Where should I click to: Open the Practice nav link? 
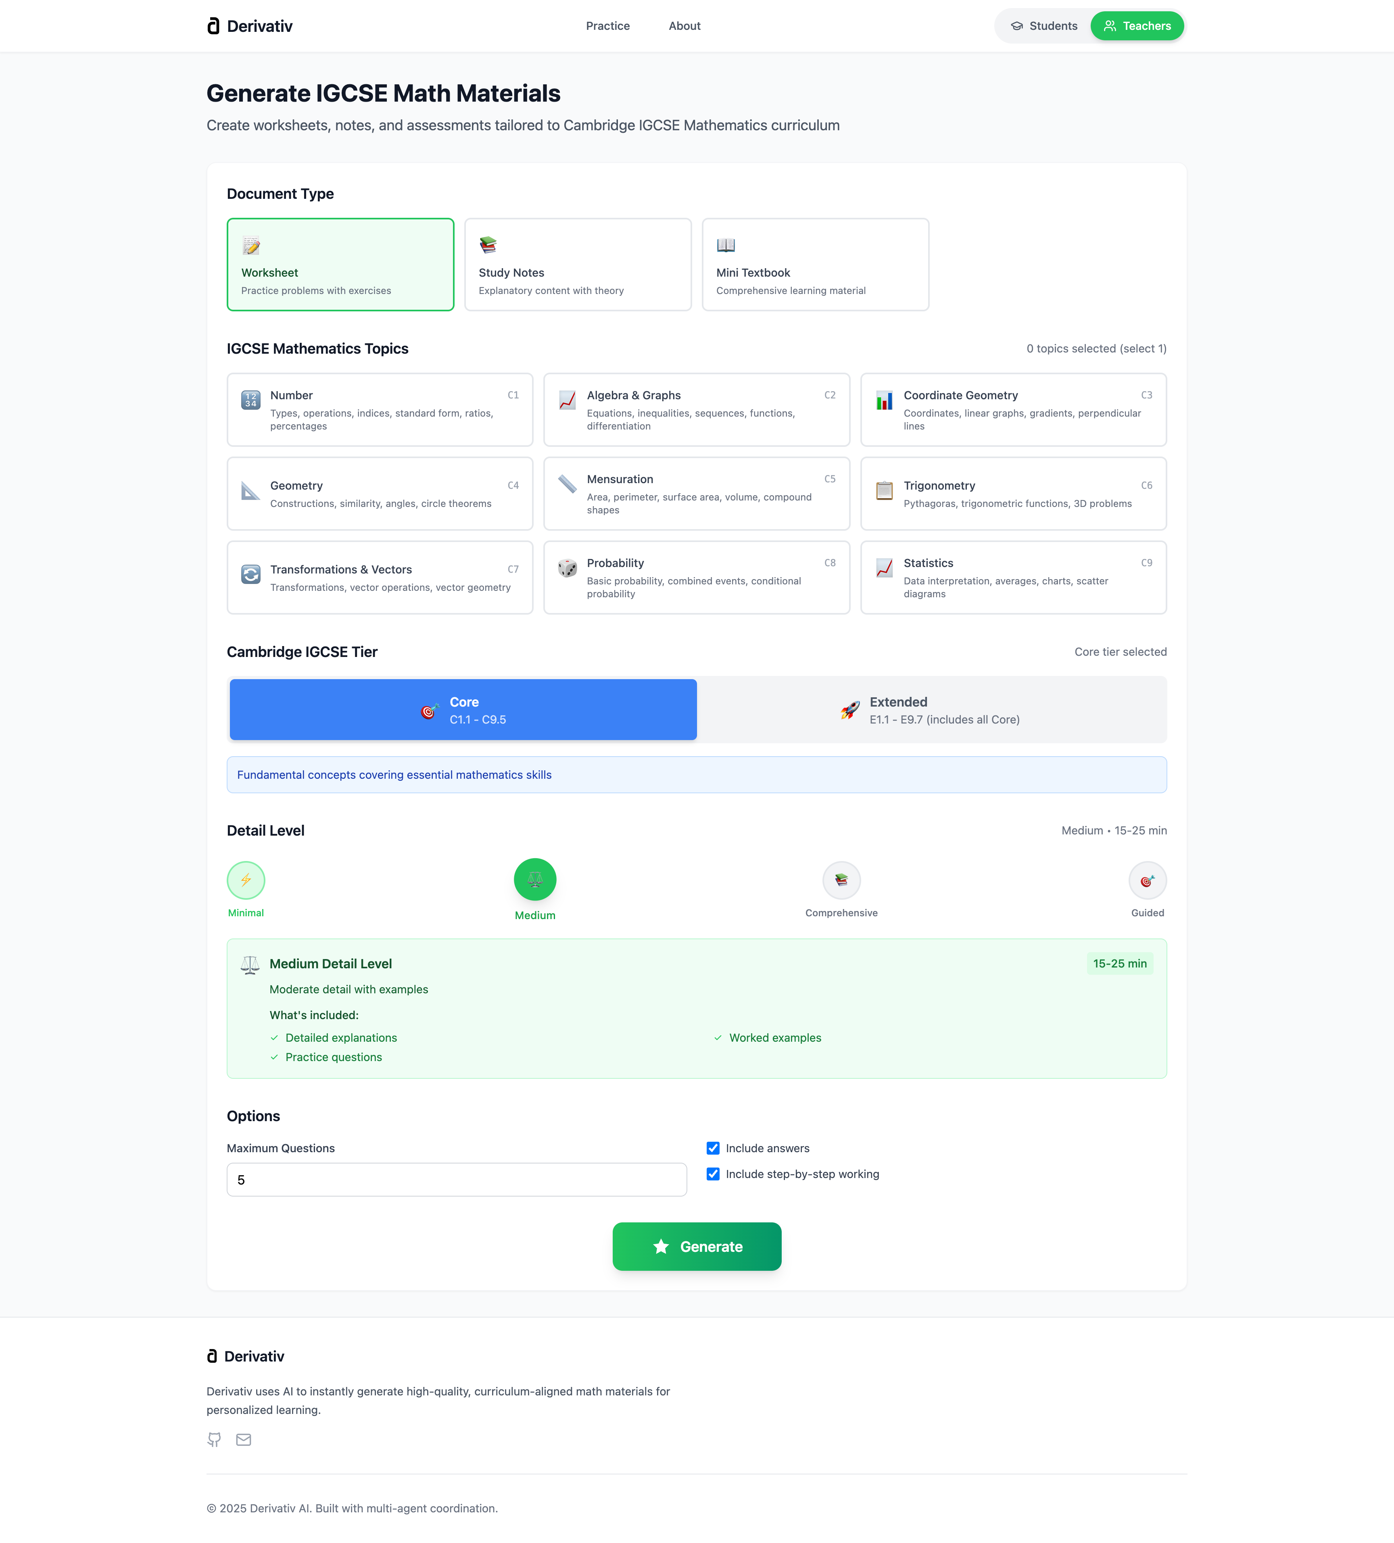[x=608, y=26]
